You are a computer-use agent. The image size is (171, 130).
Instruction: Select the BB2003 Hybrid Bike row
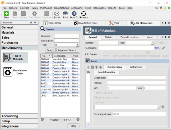[x=60, y=65]
